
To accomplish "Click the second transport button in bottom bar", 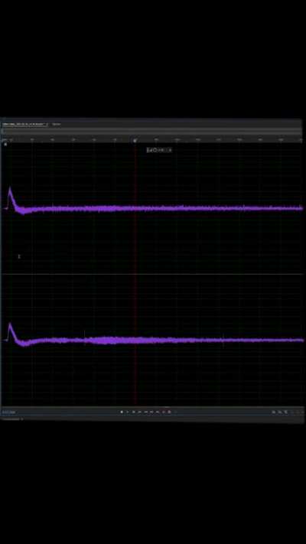I will click(x=127, y=412).
